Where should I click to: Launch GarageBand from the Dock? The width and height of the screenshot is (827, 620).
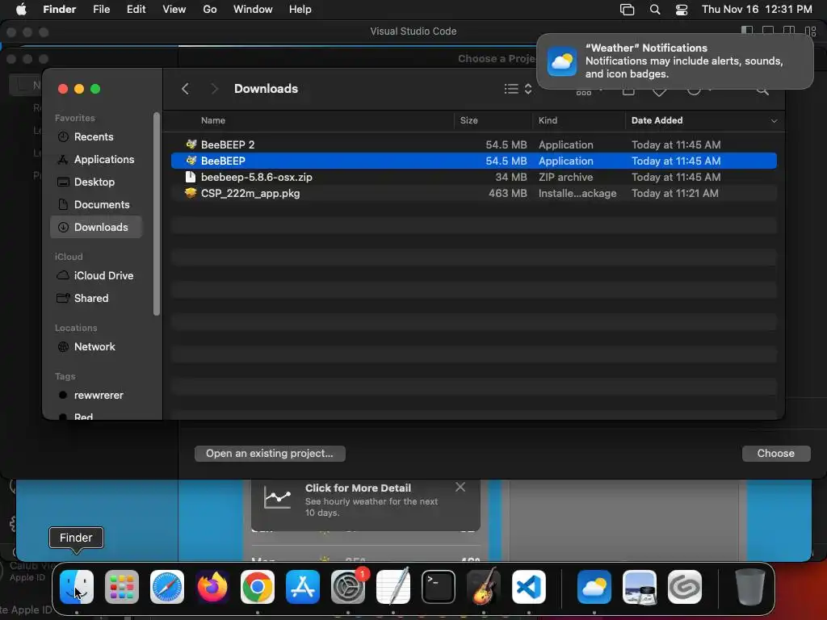pos(484,587)
